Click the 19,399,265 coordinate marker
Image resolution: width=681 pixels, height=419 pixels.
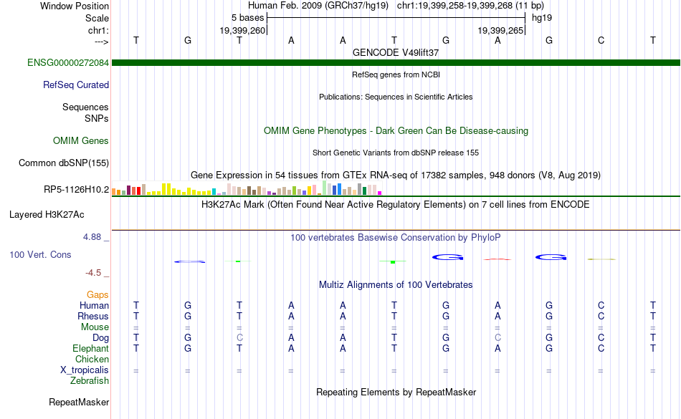click(x=500, y=30)
